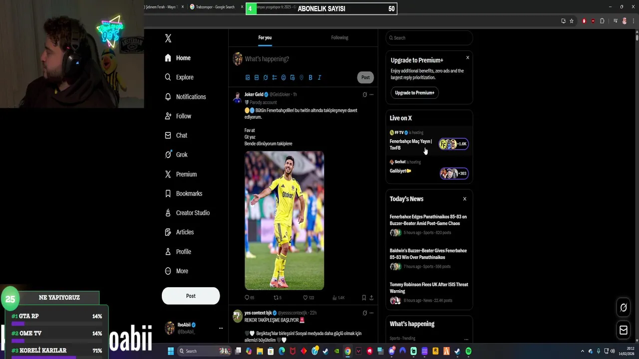Open more options on yes context bjk post
Image resolution: width=639 pixels, height=359 pixels.
(371, 313)
